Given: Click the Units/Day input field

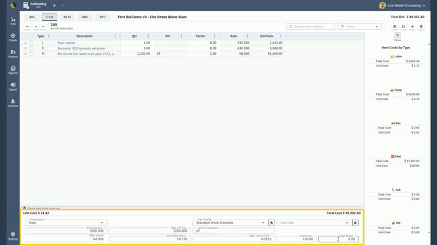Looking at the screenshot, I should tap(297, 239).
